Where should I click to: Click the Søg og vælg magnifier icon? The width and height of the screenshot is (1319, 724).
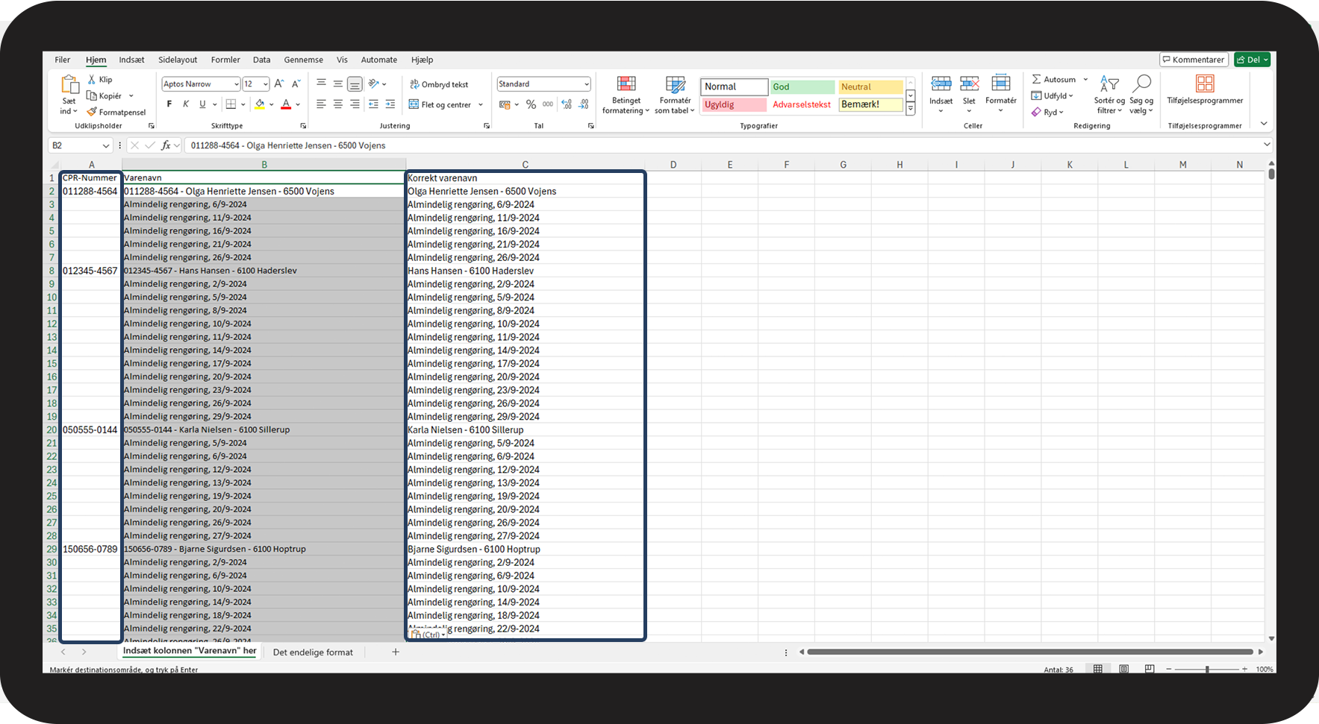[x=1141, y=84]
